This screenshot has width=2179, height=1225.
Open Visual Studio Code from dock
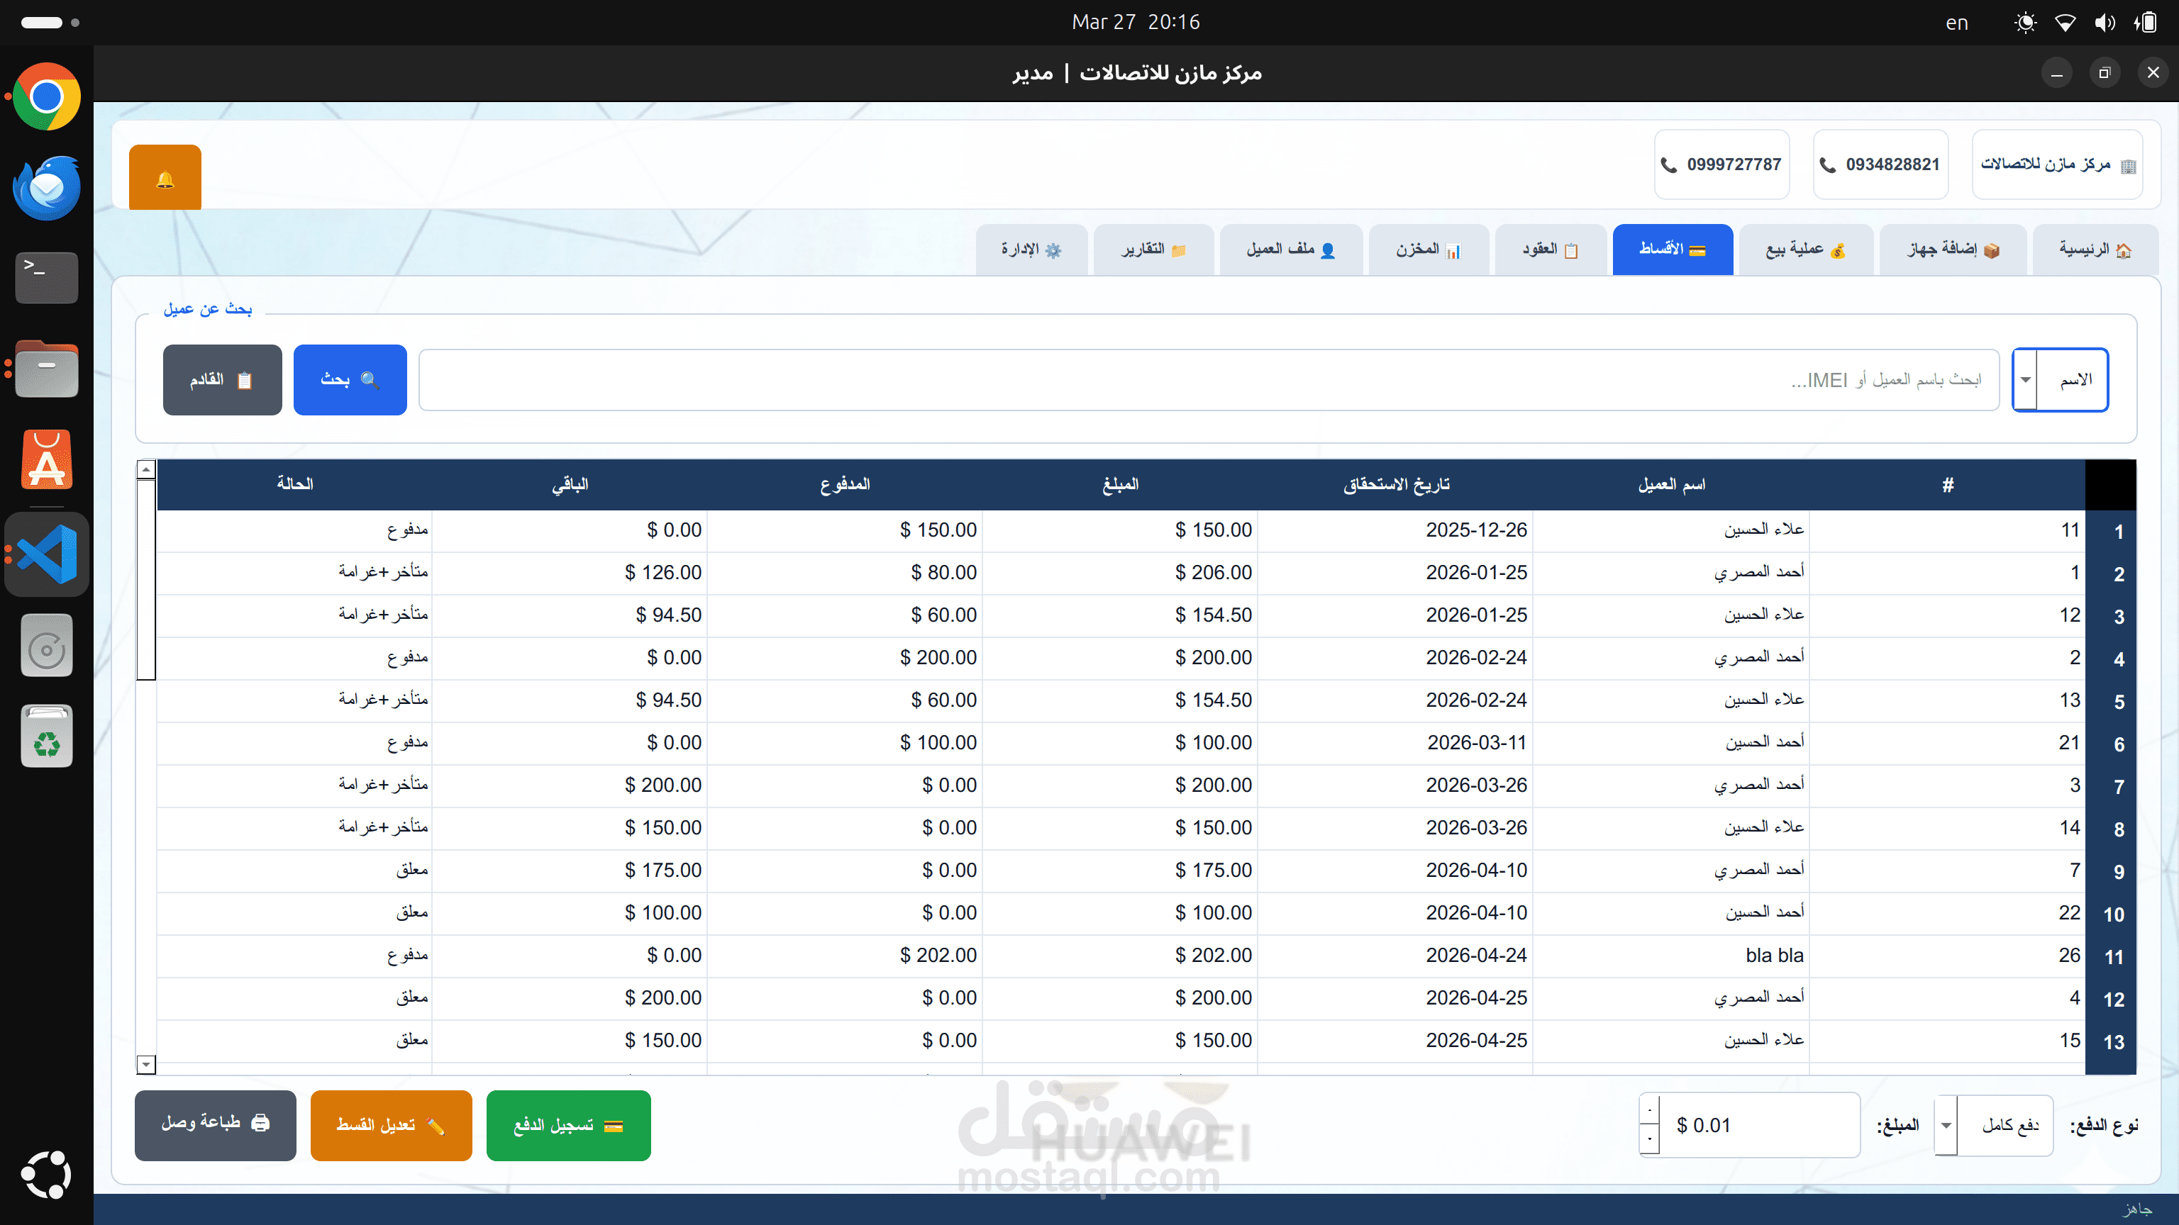(47, 554)
